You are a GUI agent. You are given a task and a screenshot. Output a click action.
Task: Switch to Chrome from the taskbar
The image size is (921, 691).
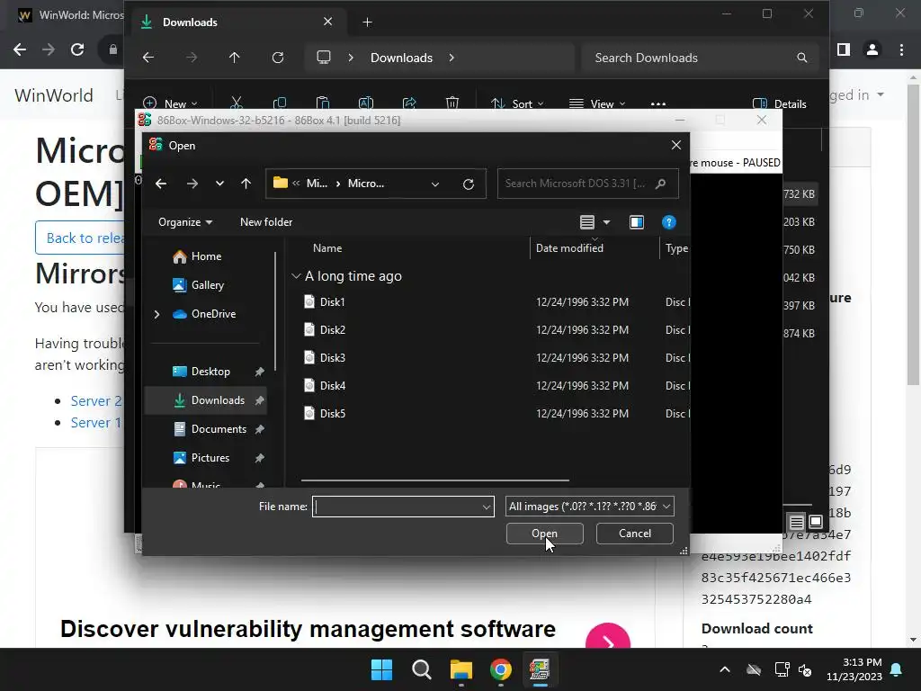[x=501, y=669]
